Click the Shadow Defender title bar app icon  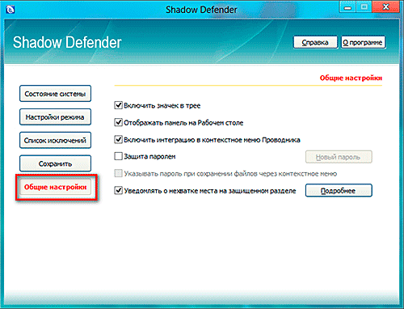(x=11, y=10)
